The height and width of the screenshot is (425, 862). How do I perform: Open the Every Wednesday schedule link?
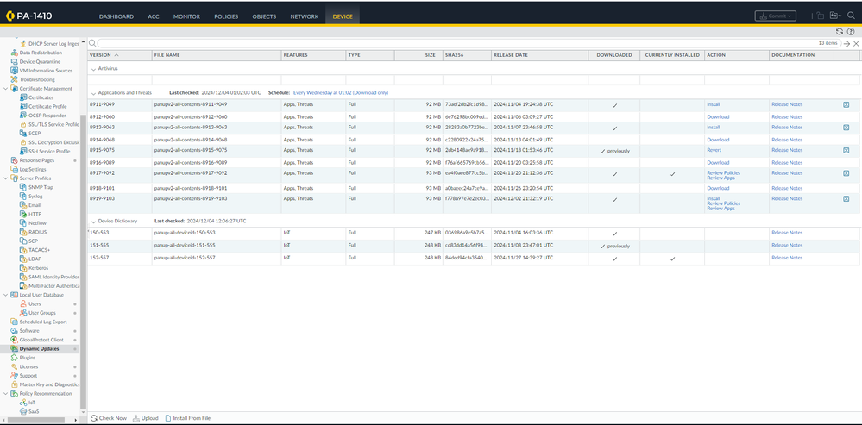click(x=340, y=92)
